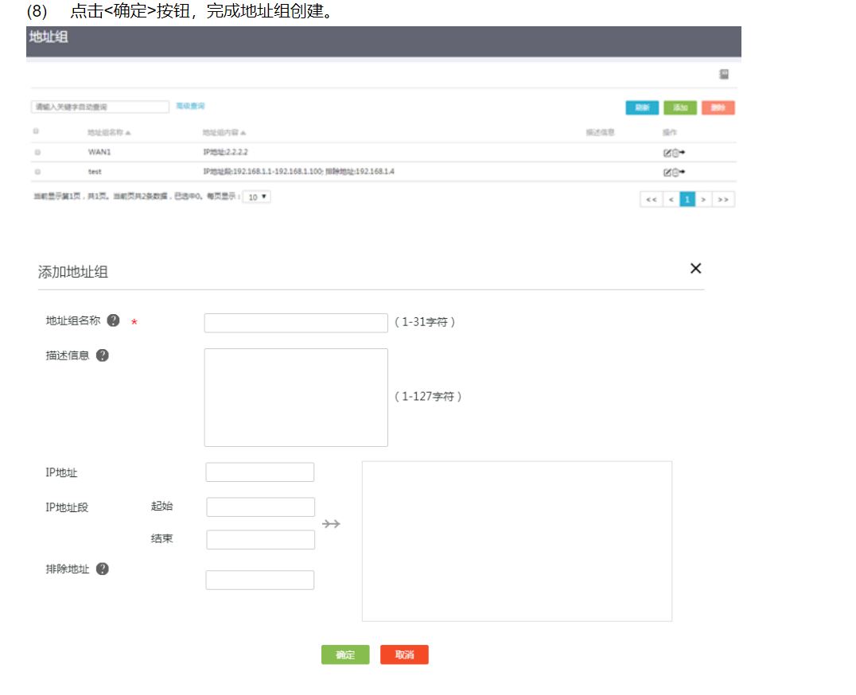
Task: Check the test row checkbox
Action: (37, 172)
